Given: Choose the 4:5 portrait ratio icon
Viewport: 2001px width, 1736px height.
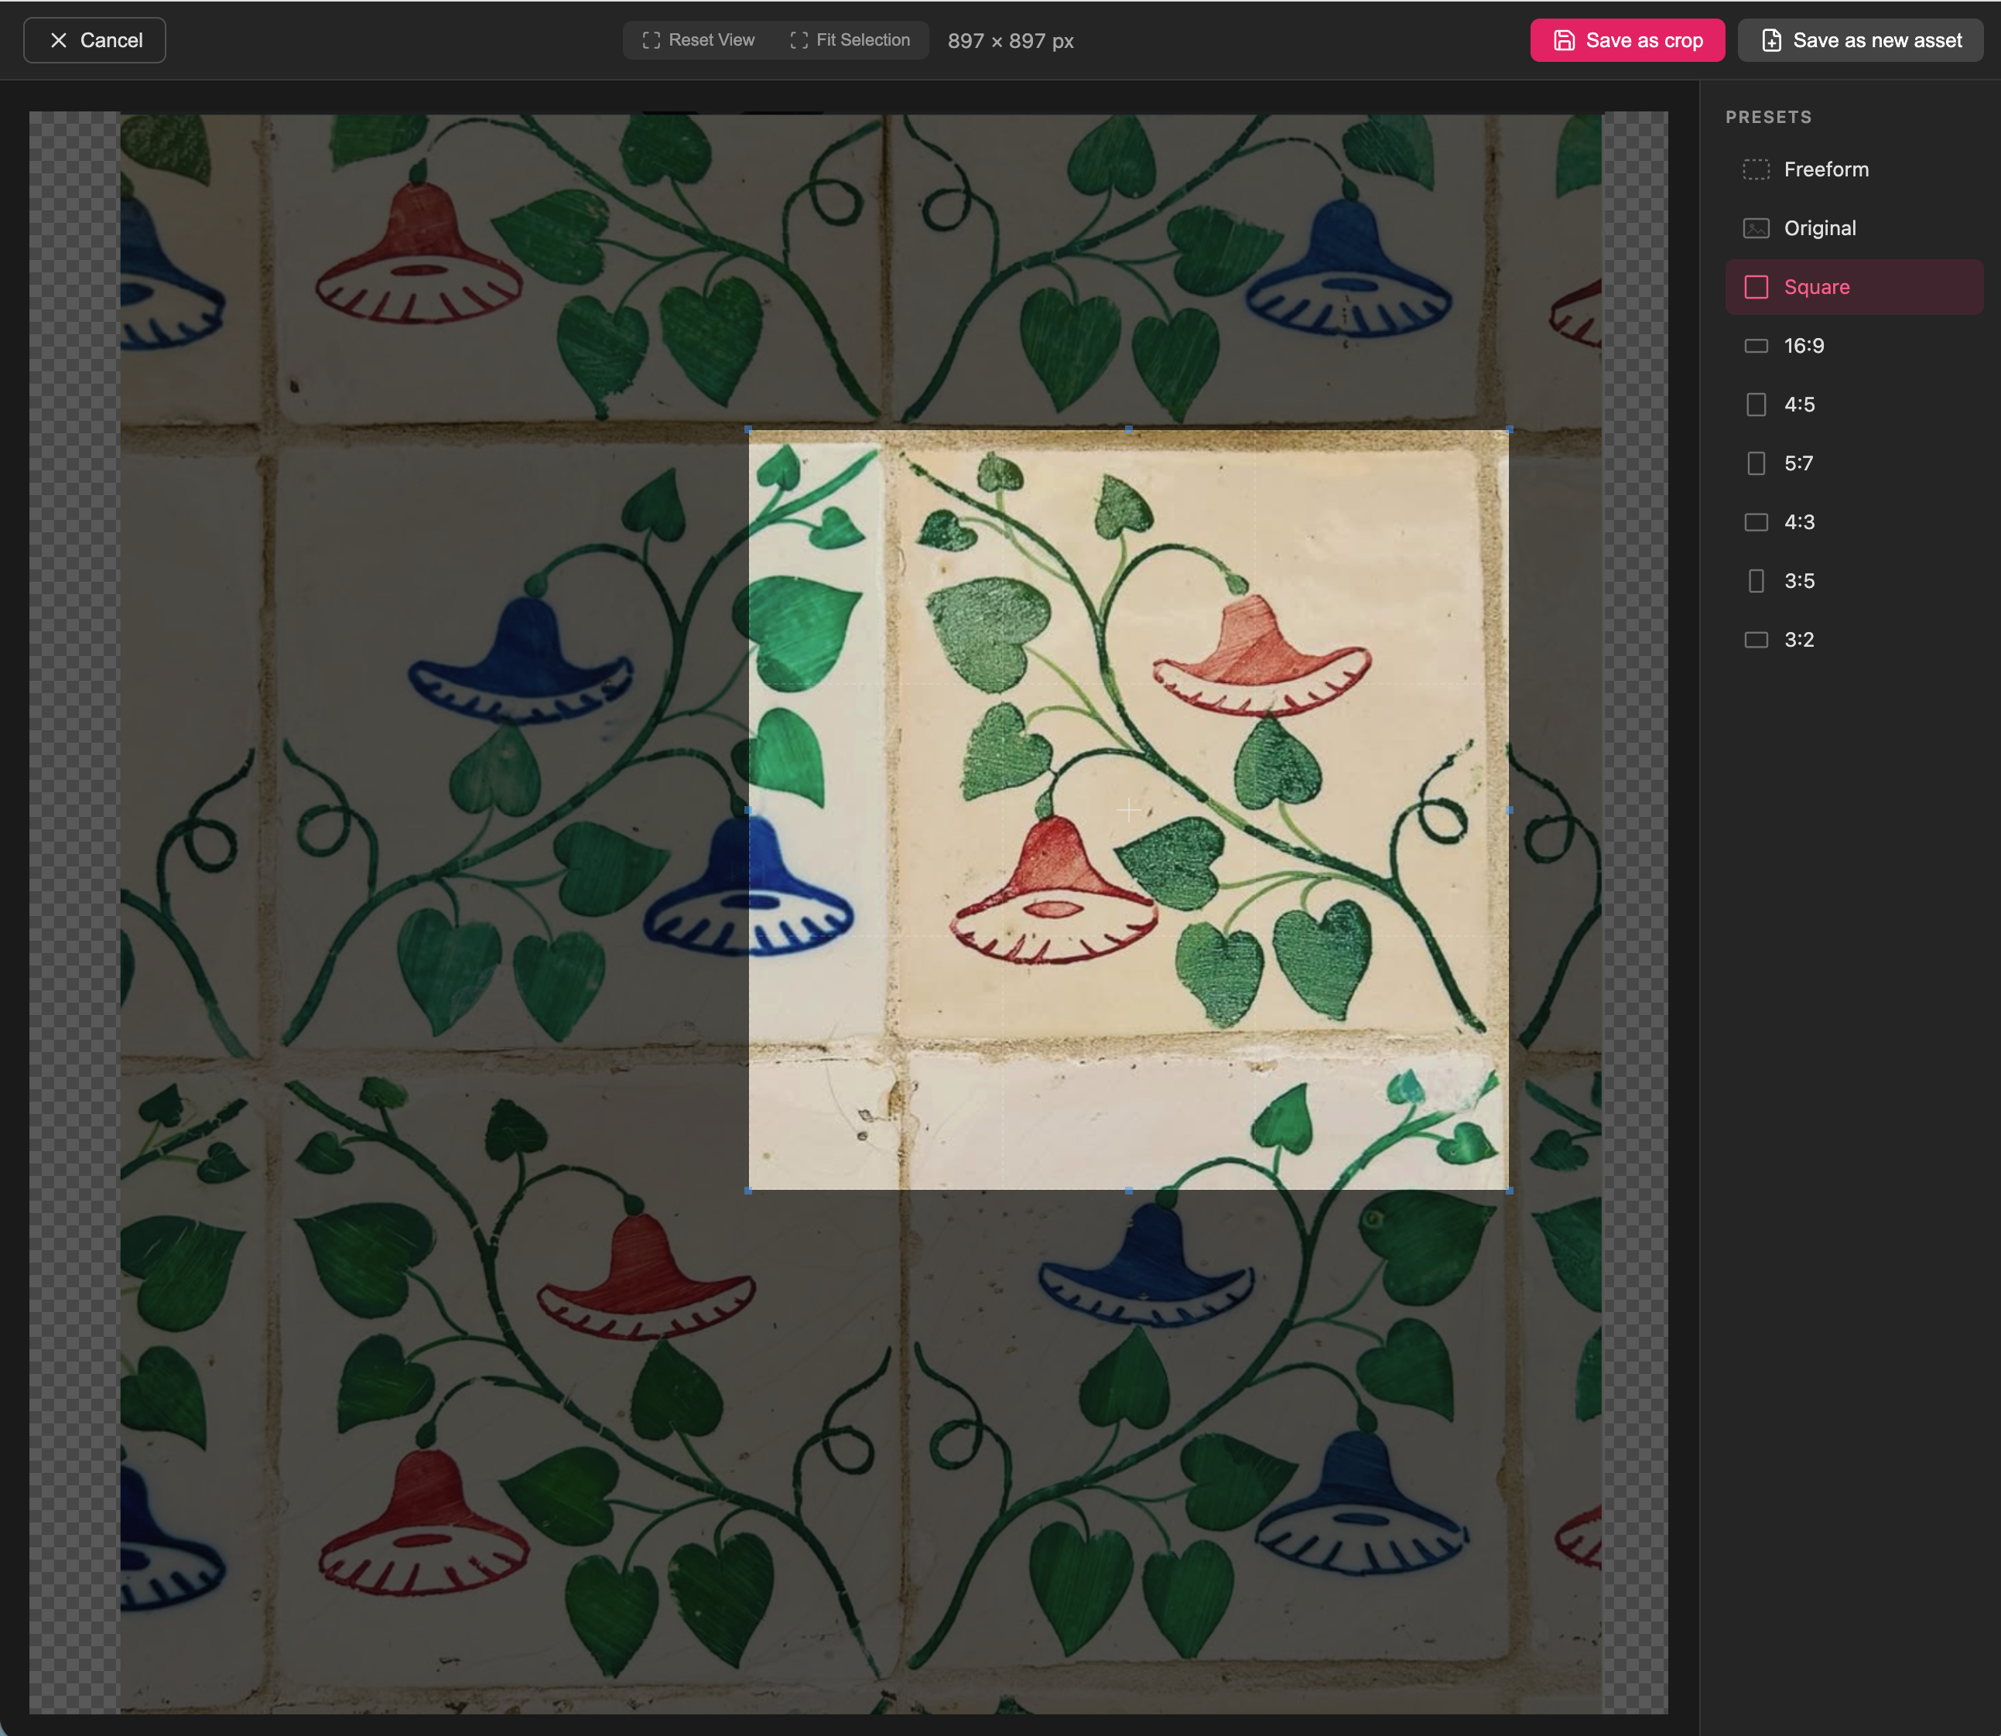Looking at the screenshot, I should tap(1756, 405).
